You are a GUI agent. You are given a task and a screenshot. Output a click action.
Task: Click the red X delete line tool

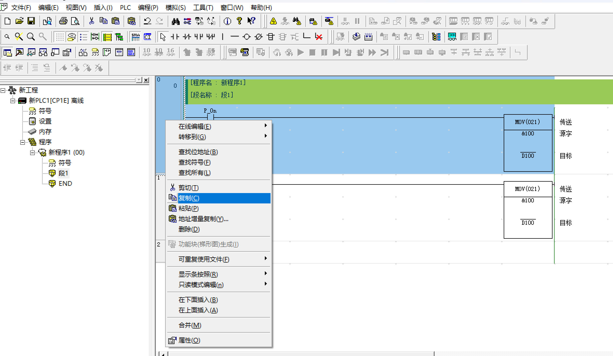point(319,37)
